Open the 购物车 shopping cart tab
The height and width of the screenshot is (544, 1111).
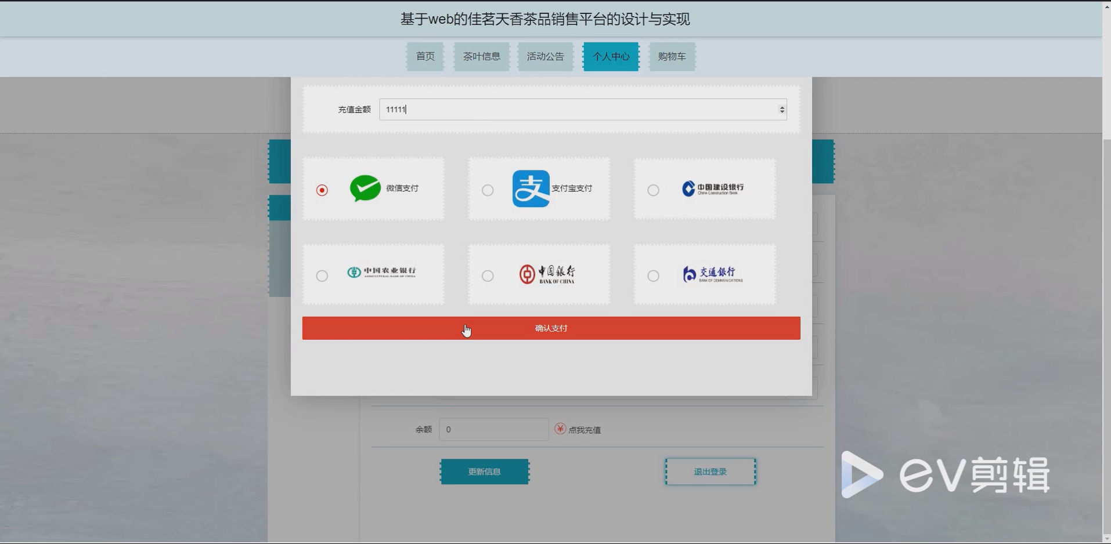pyautogui.click(x=672, y=56)
